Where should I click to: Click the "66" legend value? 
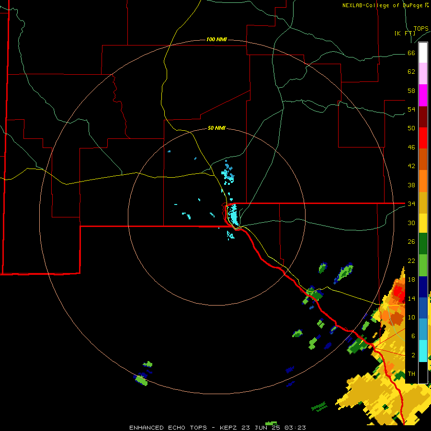point(411,53)
